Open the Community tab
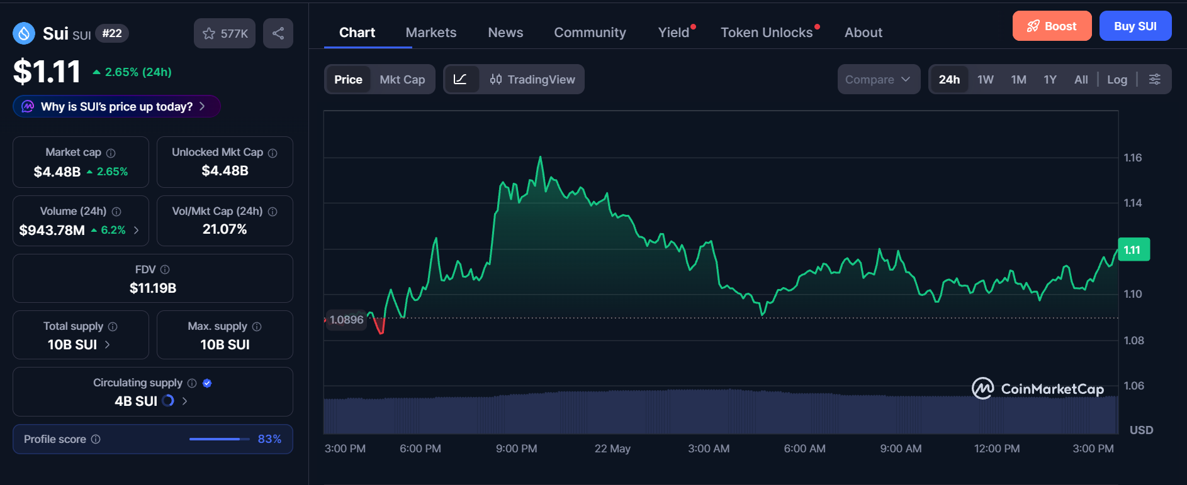This screenshot has width=1187, height=485. point(590,32)
